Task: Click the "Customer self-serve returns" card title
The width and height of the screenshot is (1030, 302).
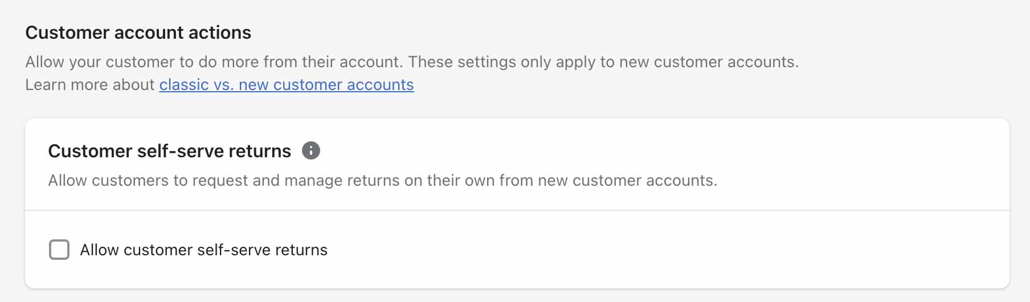Action: pos(170,151)
